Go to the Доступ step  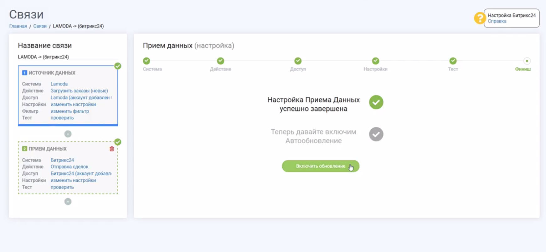[298, 61]
